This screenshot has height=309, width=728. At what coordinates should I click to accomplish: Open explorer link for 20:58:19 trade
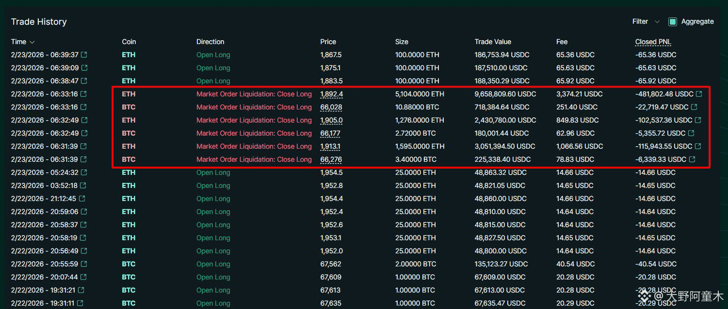tap(83, 238)
